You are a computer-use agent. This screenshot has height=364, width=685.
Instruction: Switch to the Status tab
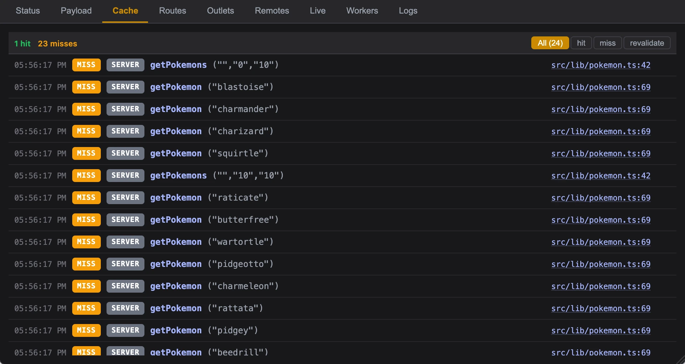[x=28, y=11]
